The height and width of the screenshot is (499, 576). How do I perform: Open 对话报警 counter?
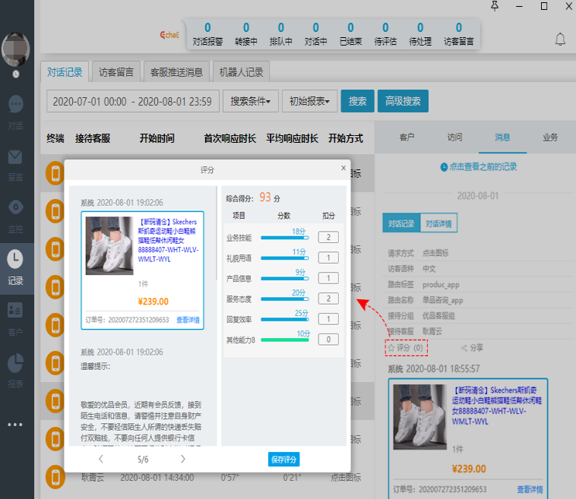coord(207,34)
